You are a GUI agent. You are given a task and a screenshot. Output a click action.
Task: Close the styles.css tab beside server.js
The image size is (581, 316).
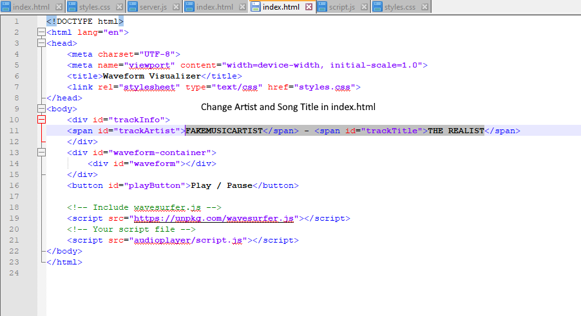point(119,7)
